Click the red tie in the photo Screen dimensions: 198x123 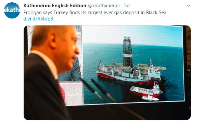click(x=62, y=93)
